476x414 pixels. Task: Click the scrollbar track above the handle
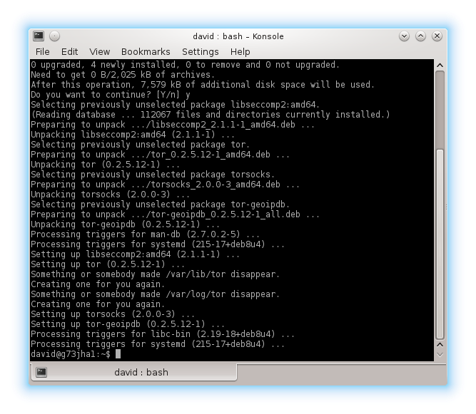(x=440, y=110)
